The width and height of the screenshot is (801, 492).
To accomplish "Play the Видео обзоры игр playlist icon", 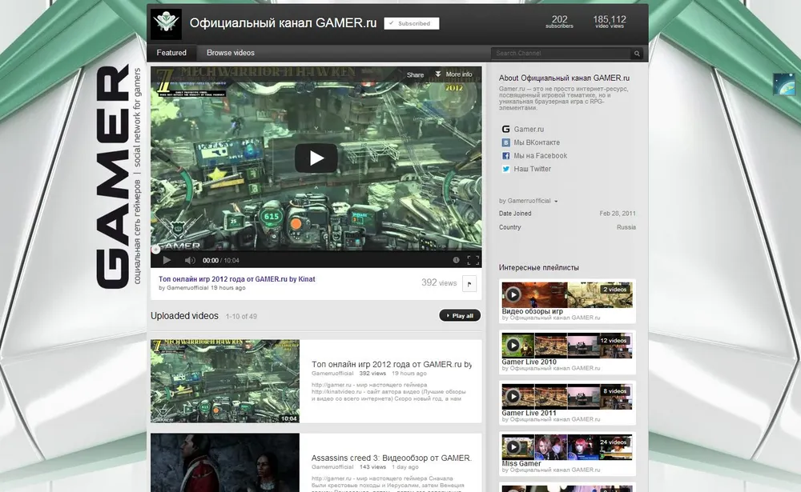I will (x=513, y=294).
